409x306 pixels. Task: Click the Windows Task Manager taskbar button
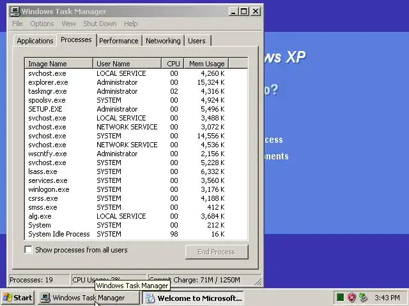coord(89,298)
